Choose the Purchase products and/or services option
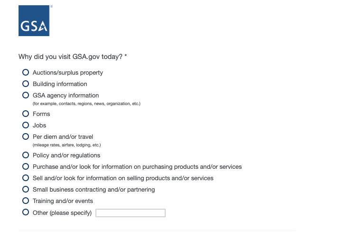 (26, 167)
